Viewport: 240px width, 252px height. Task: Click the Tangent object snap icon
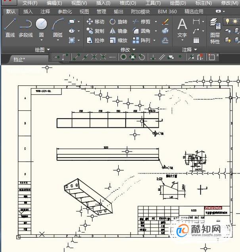[142, 57]
